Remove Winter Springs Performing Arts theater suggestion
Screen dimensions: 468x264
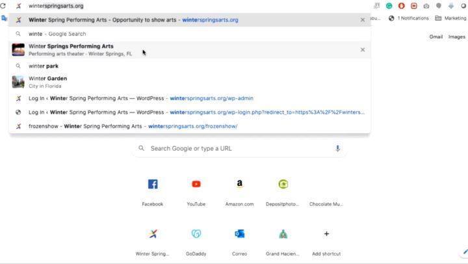[x=362, y=50]
